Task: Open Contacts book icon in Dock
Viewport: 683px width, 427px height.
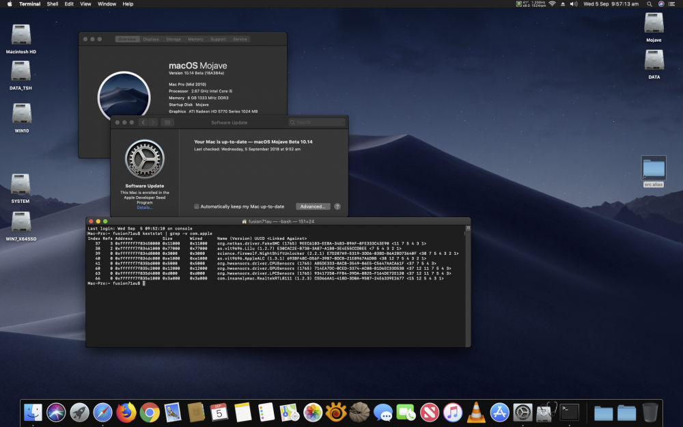Action: tap(196, 412)
